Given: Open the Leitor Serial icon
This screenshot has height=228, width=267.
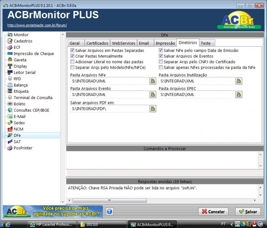Looking at the screenshot, I should (10, 72).
